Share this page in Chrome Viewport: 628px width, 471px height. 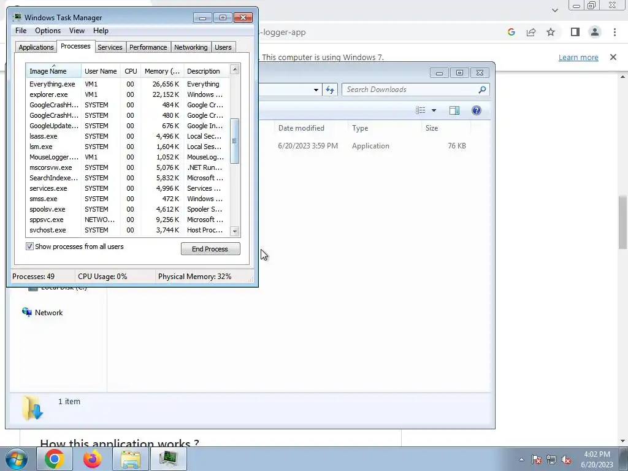point(531,32)
